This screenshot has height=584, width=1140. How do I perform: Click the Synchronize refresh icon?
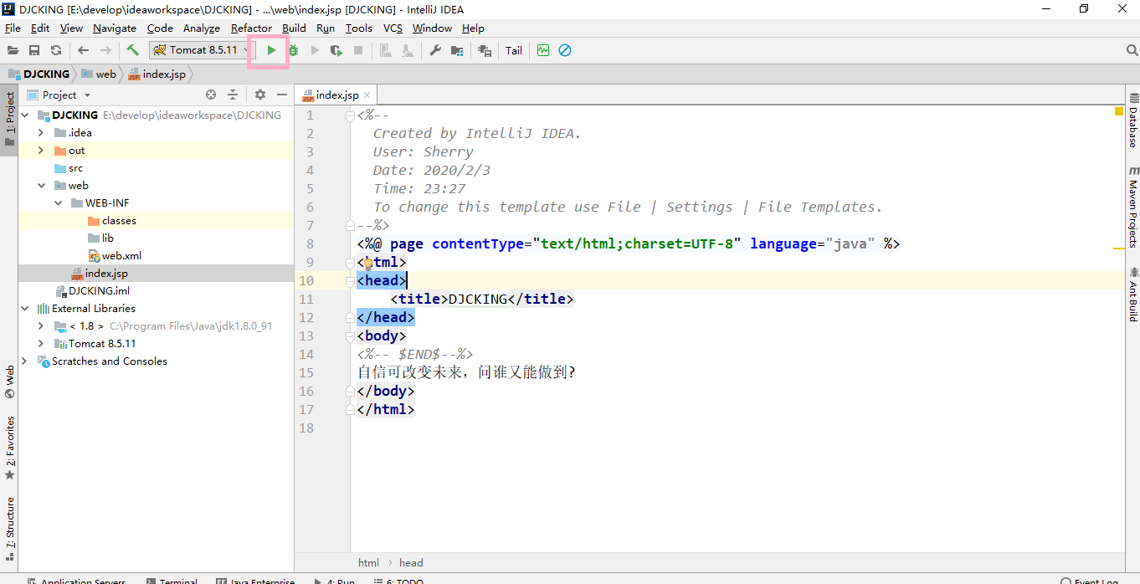tap(56, 50)
